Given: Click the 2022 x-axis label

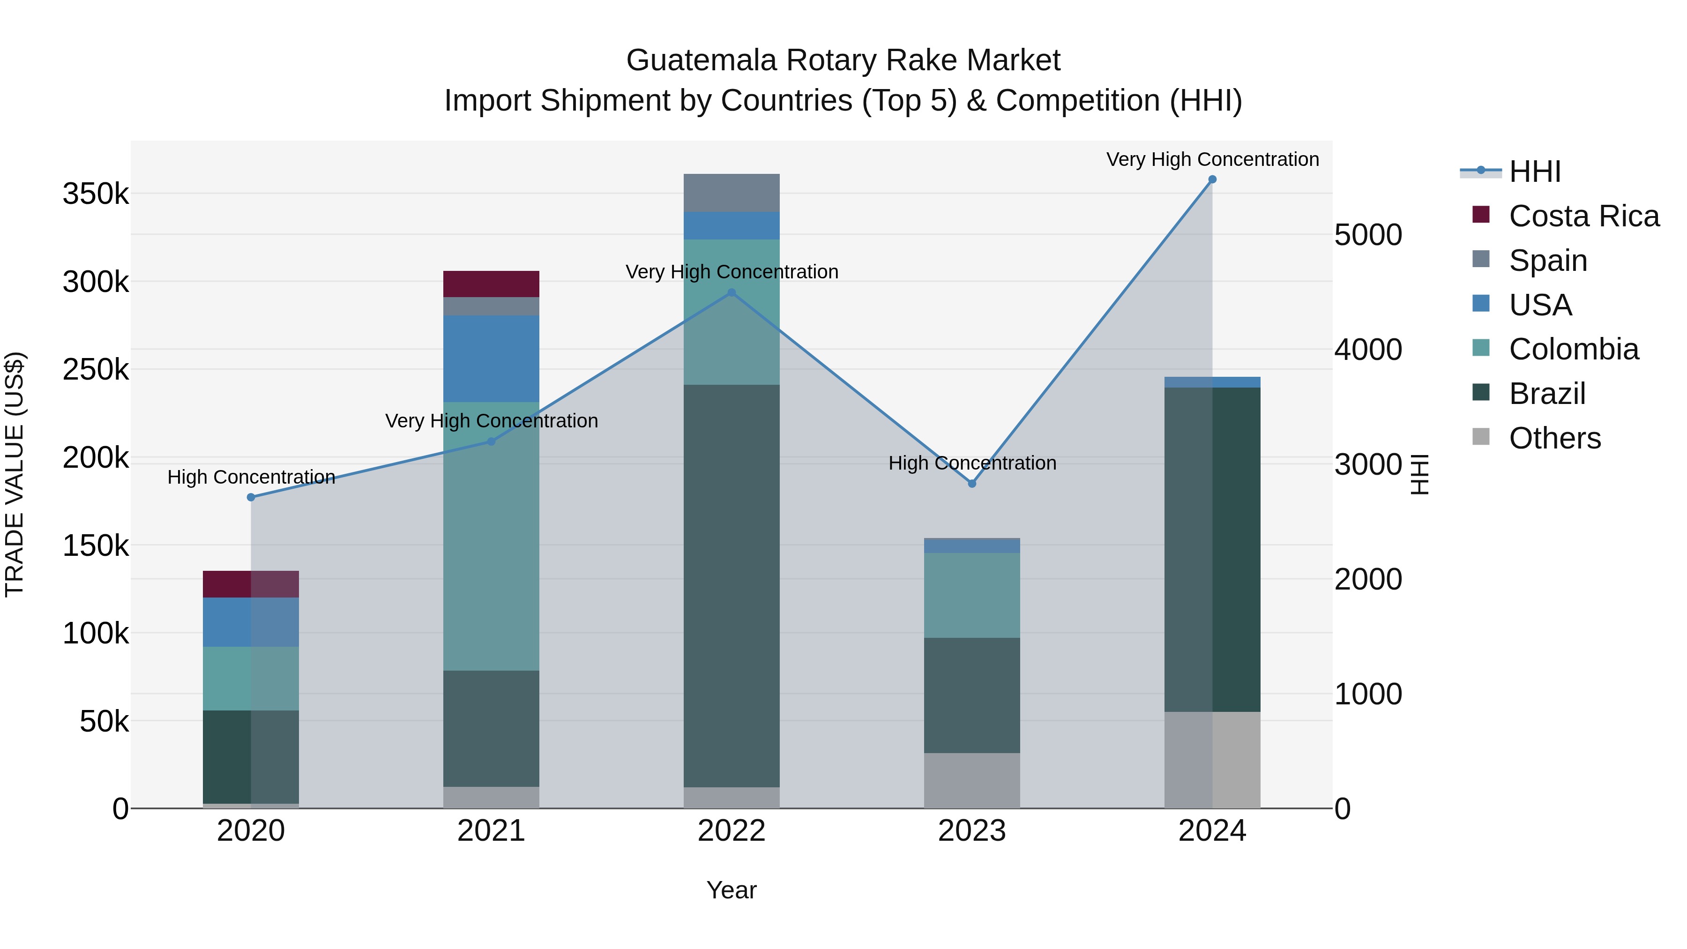Looking at the screenshot, I should click(x=732, y=831).
